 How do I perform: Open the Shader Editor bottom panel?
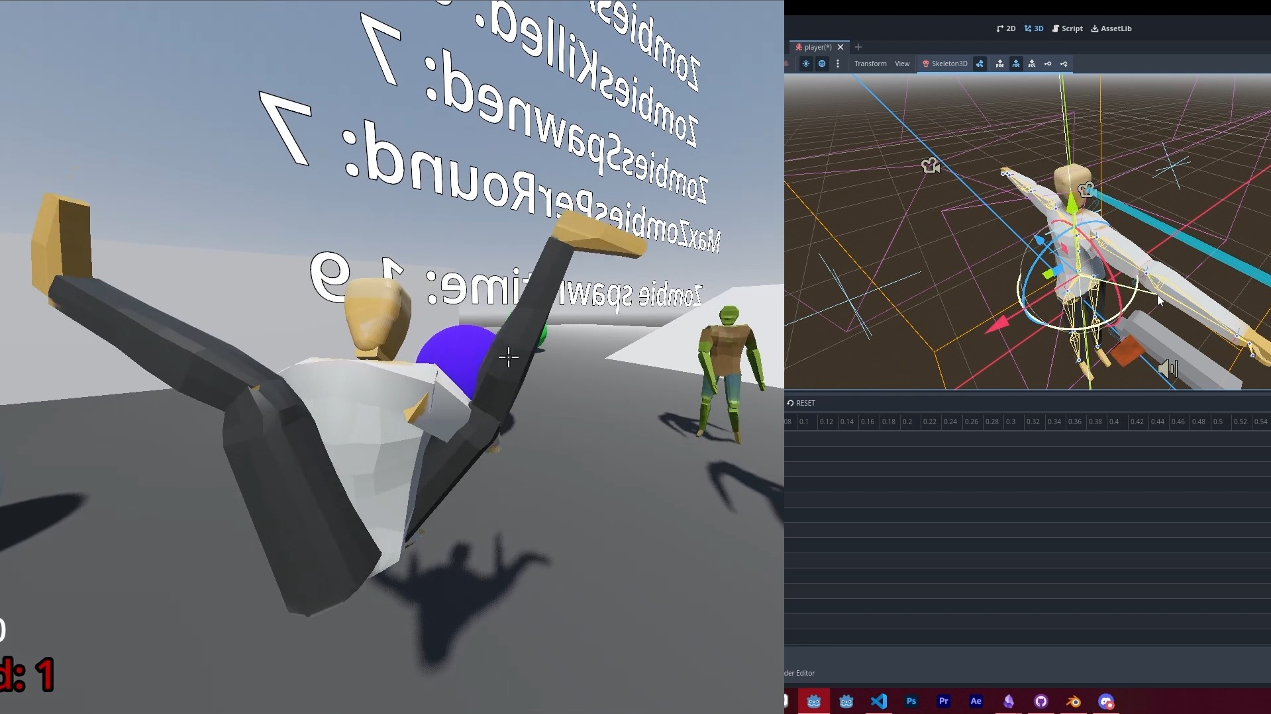[799, 673]
